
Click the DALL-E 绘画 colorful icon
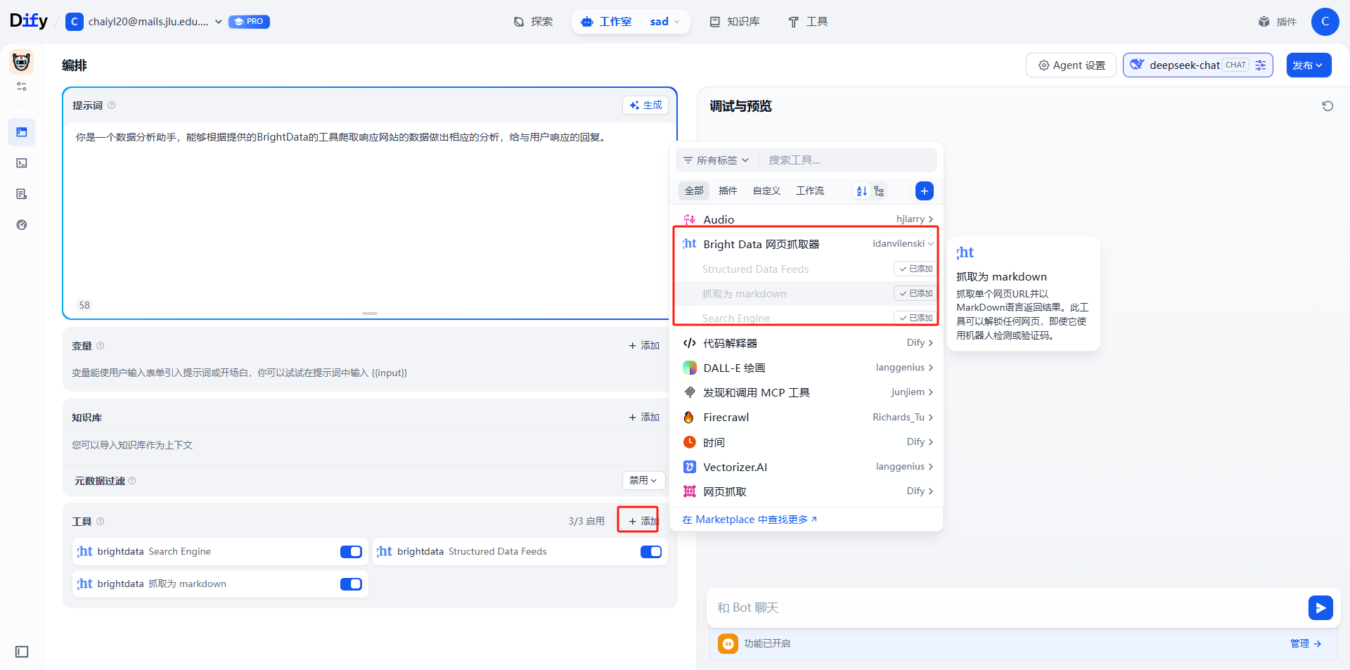689,368
